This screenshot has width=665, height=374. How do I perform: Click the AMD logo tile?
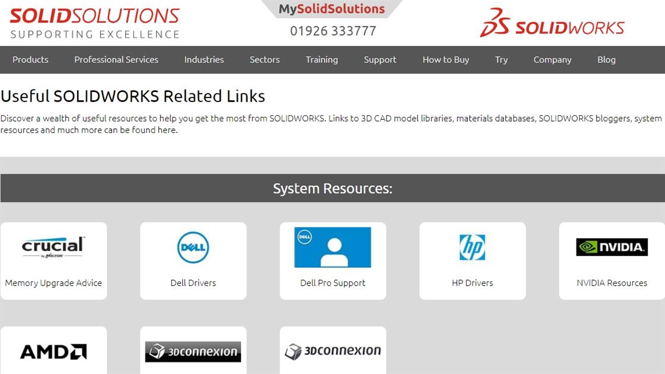tap(52, 351)
